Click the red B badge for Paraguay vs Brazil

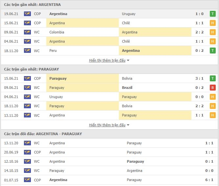pos(212,88)
